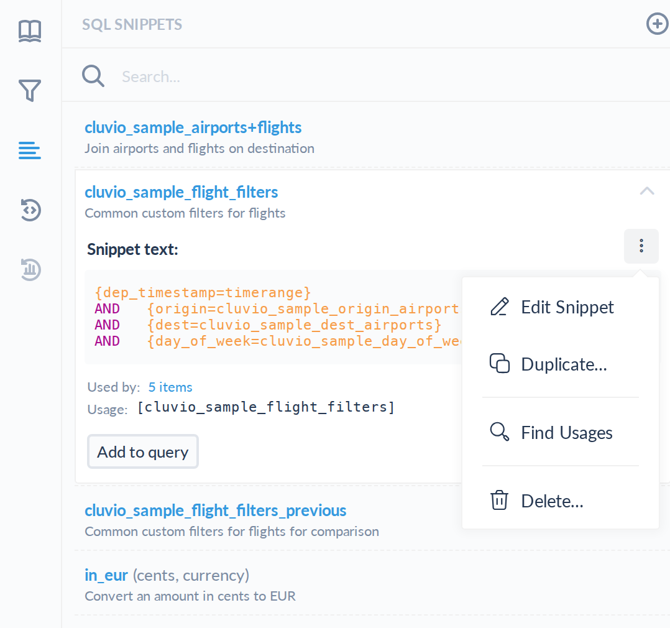Click the 'Join airports and flights on destination' description
The height and width of the screenshot is (628, 670).
[200, 149]
